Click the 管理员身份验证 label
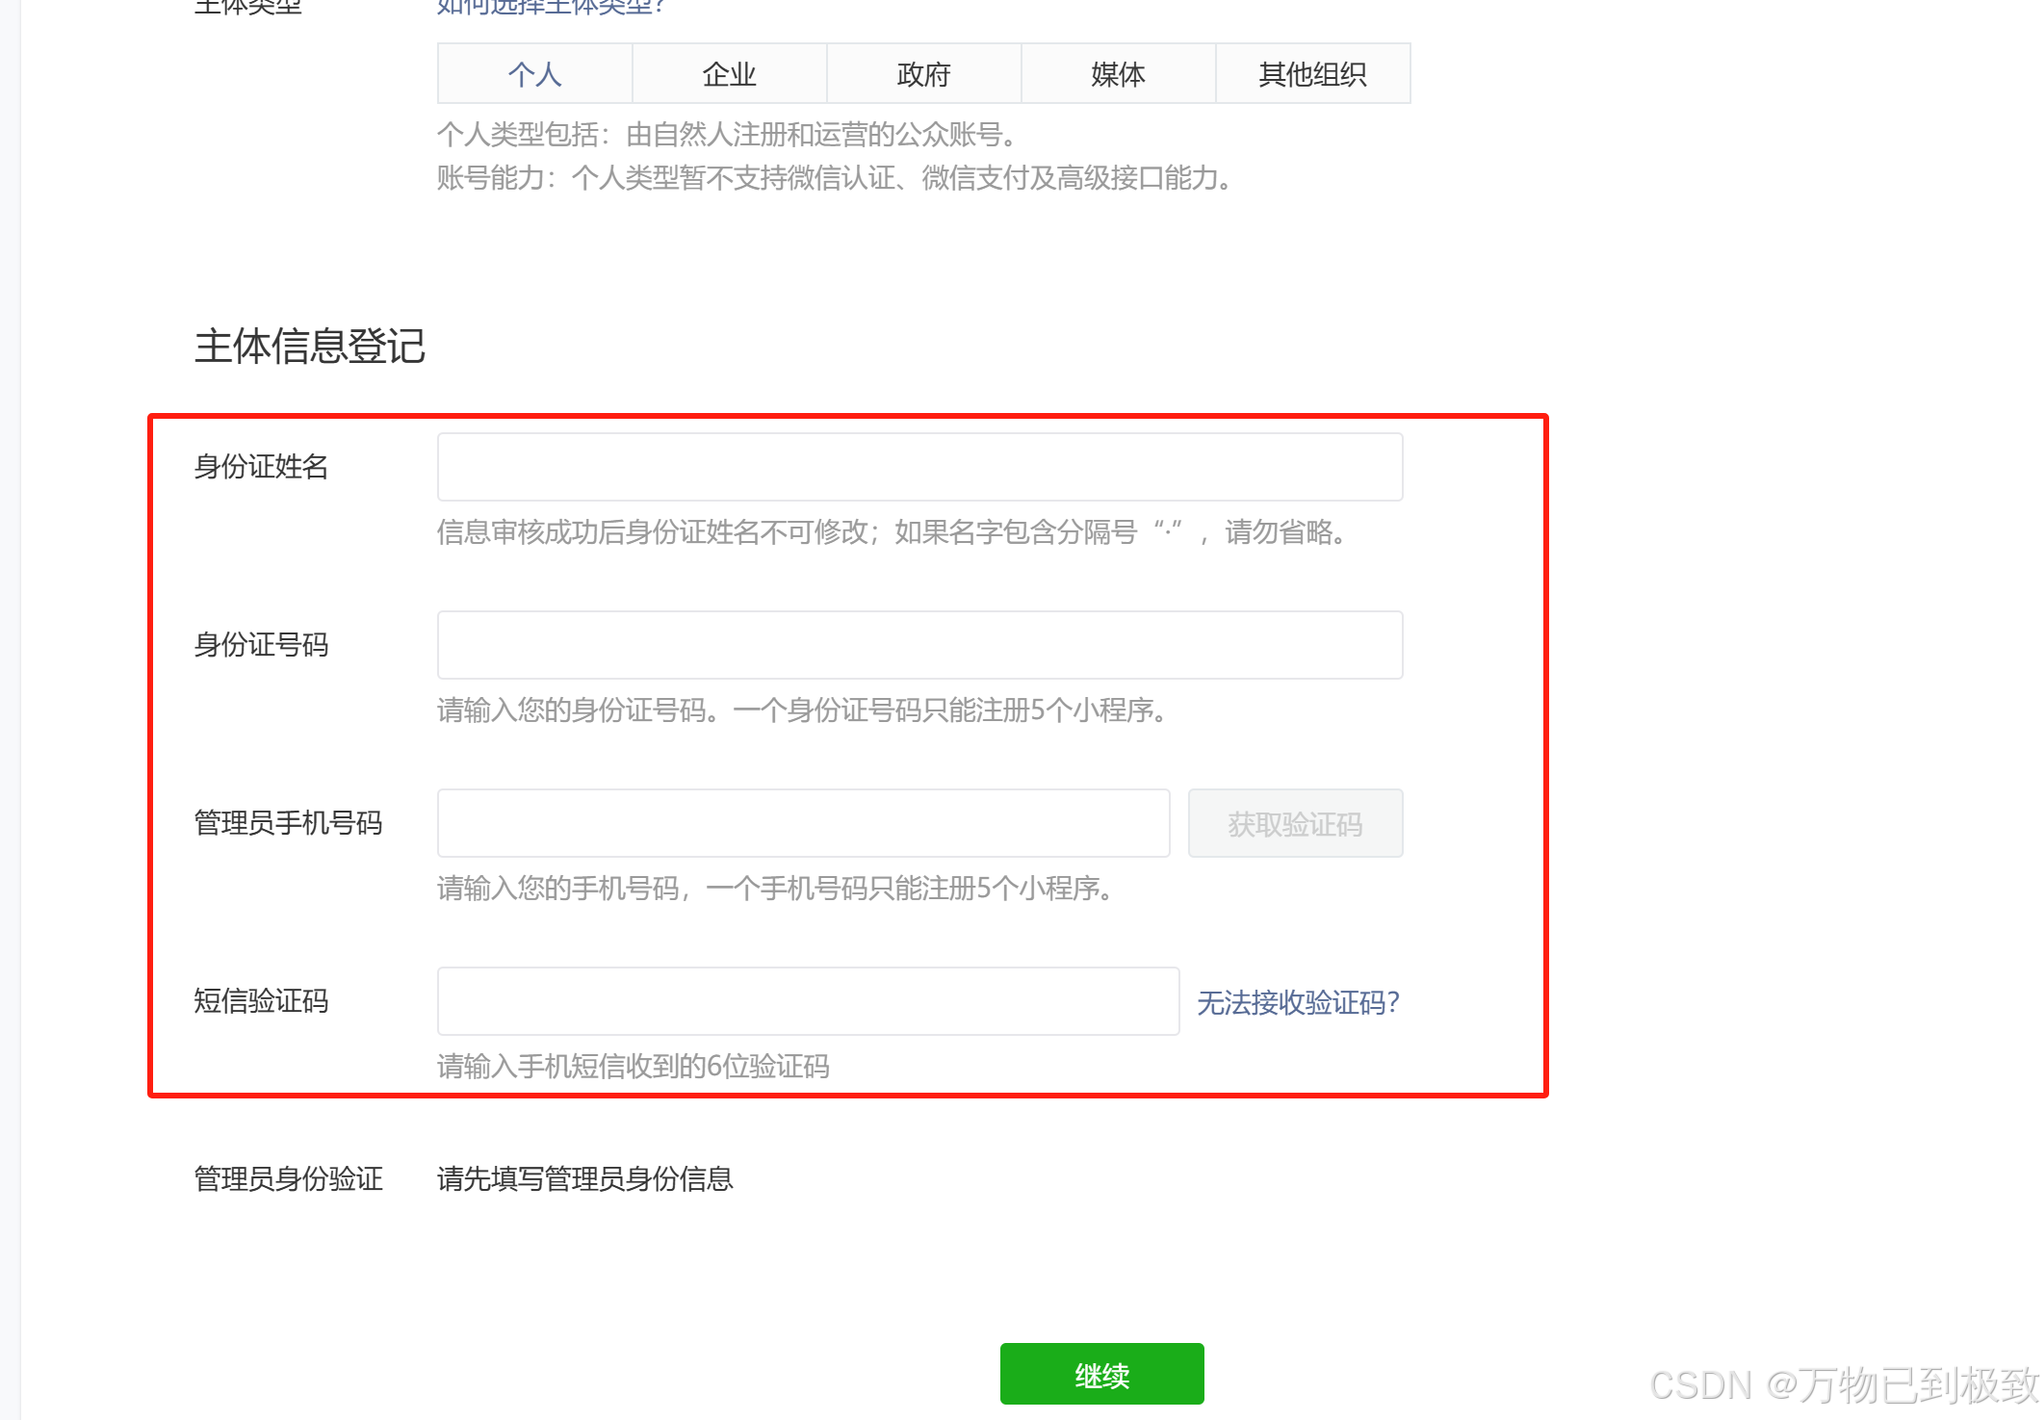Screen dimensions: 2044x1420 (288, 1179)
